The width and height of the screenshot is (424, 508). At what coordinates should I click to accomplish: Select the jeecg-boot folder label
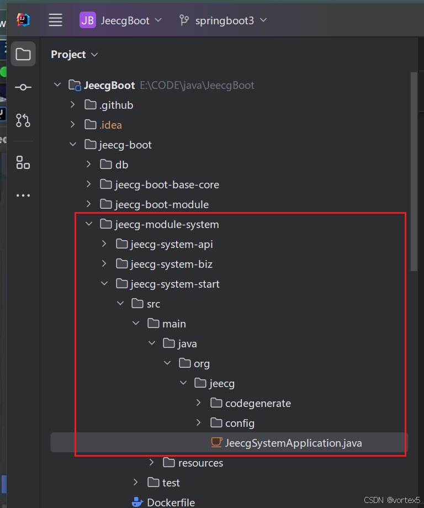pyautogui.click(x=125, y=145)
